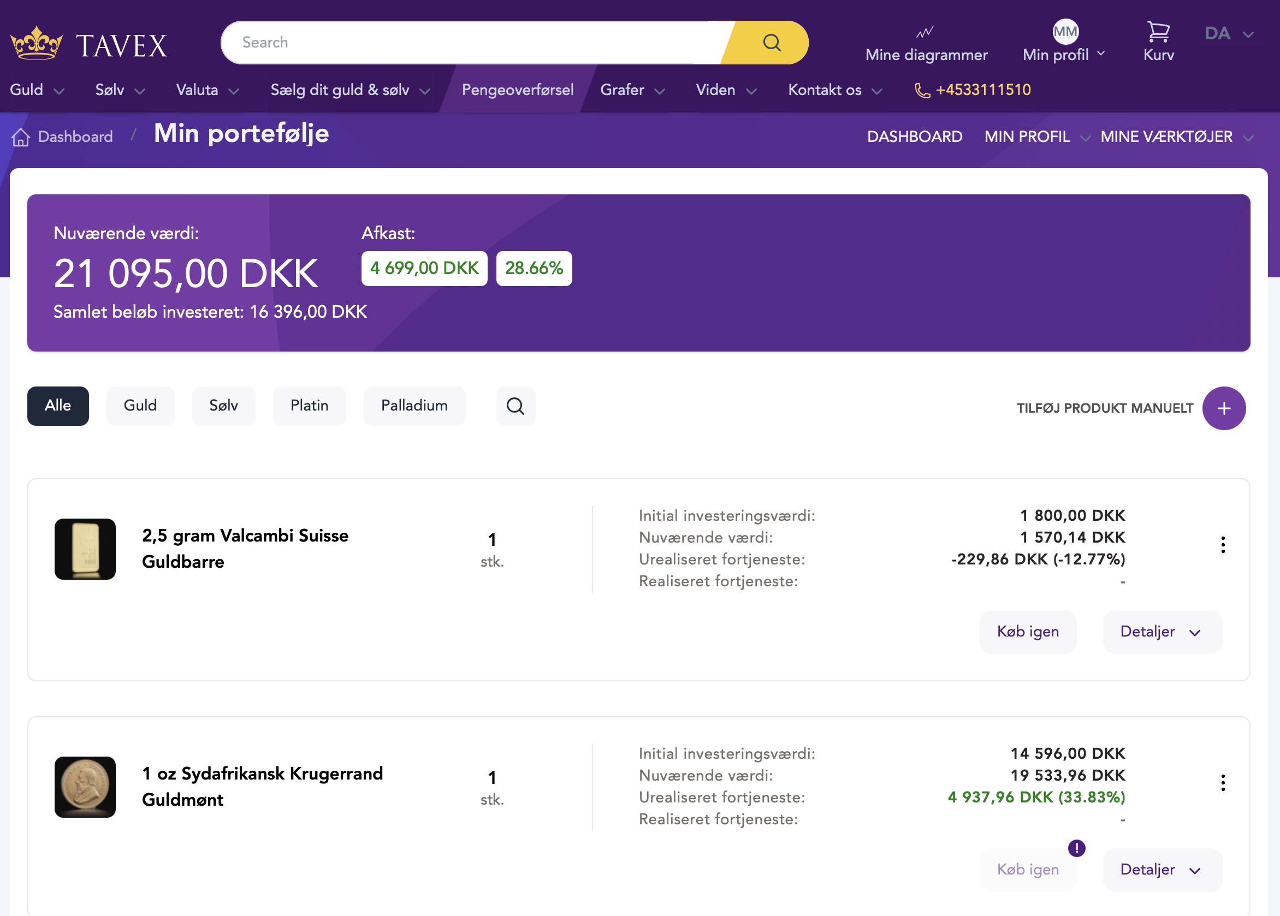Click the warning badge near Køb igen

[1076, 847]
